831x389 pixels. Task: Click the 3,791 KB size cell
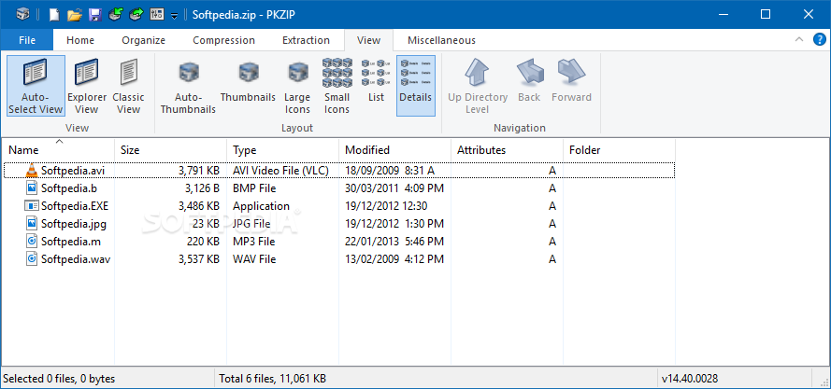point(199,171)
